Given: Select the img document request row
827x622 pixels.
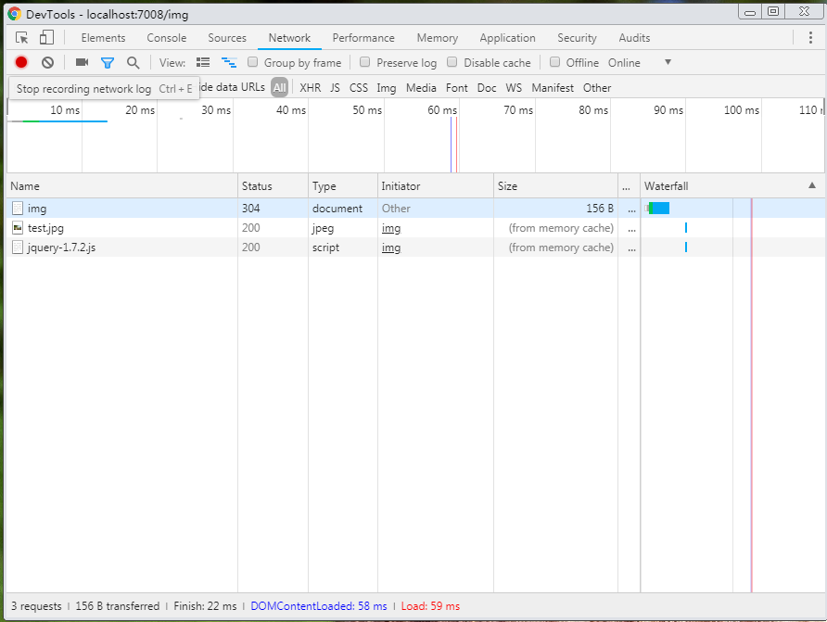Looking at the screenshot, I should click(x=415, y=209).
